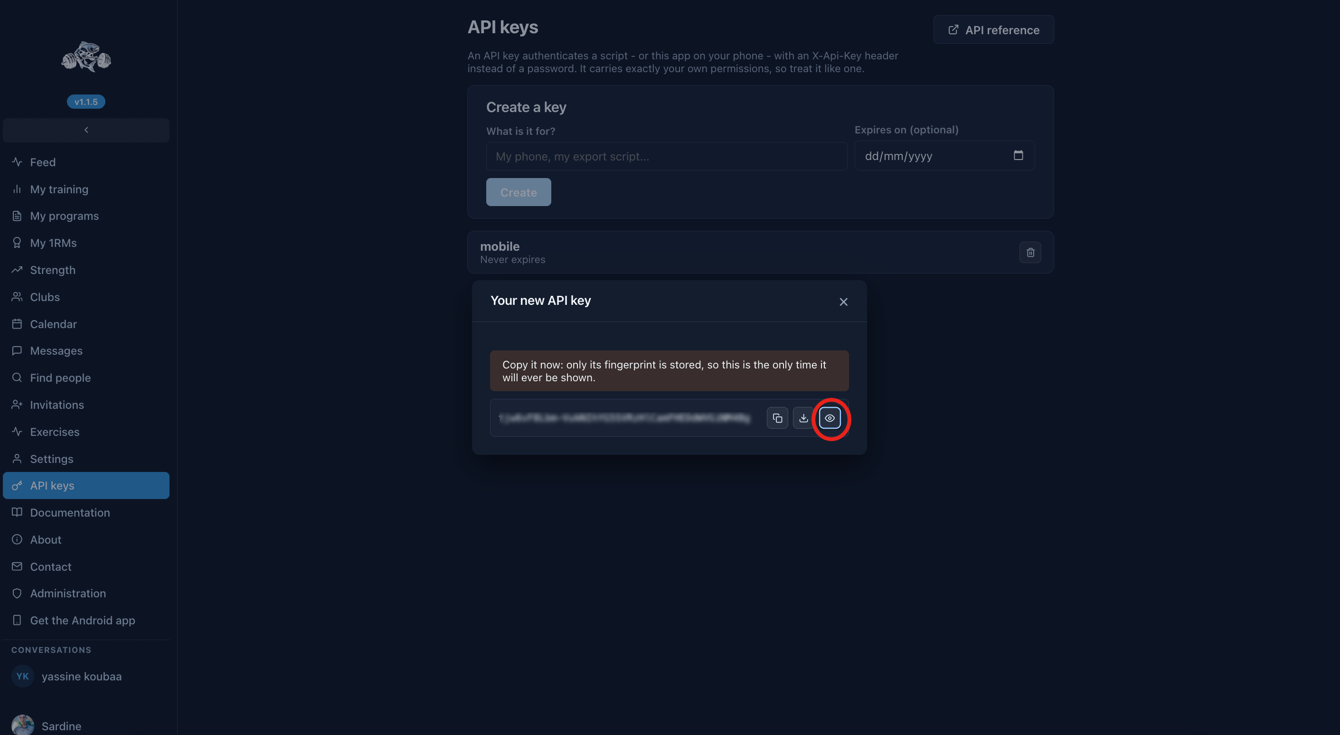Focus the 'What is it for?' field
This screenshot has height=735, width=1340.
point(666,157)
